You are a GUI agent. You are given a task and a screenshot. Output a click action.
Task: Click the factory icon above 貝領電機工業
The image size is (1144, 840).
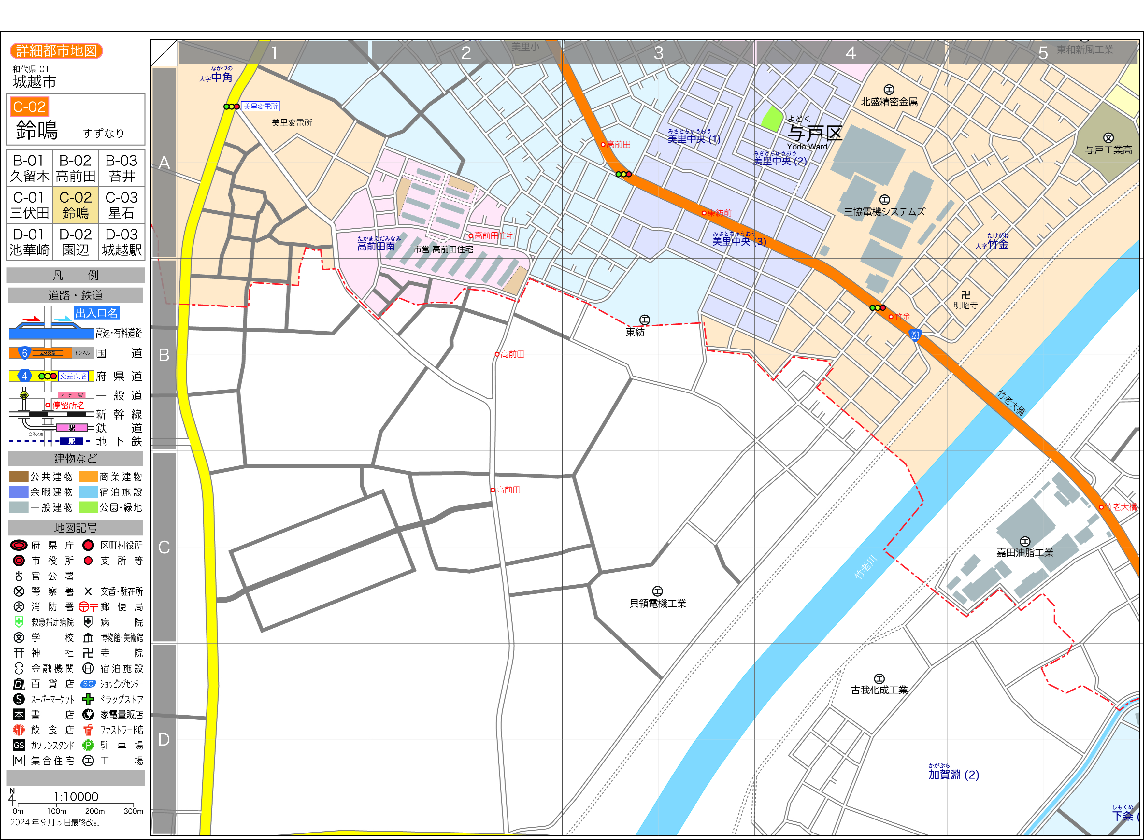657,591
